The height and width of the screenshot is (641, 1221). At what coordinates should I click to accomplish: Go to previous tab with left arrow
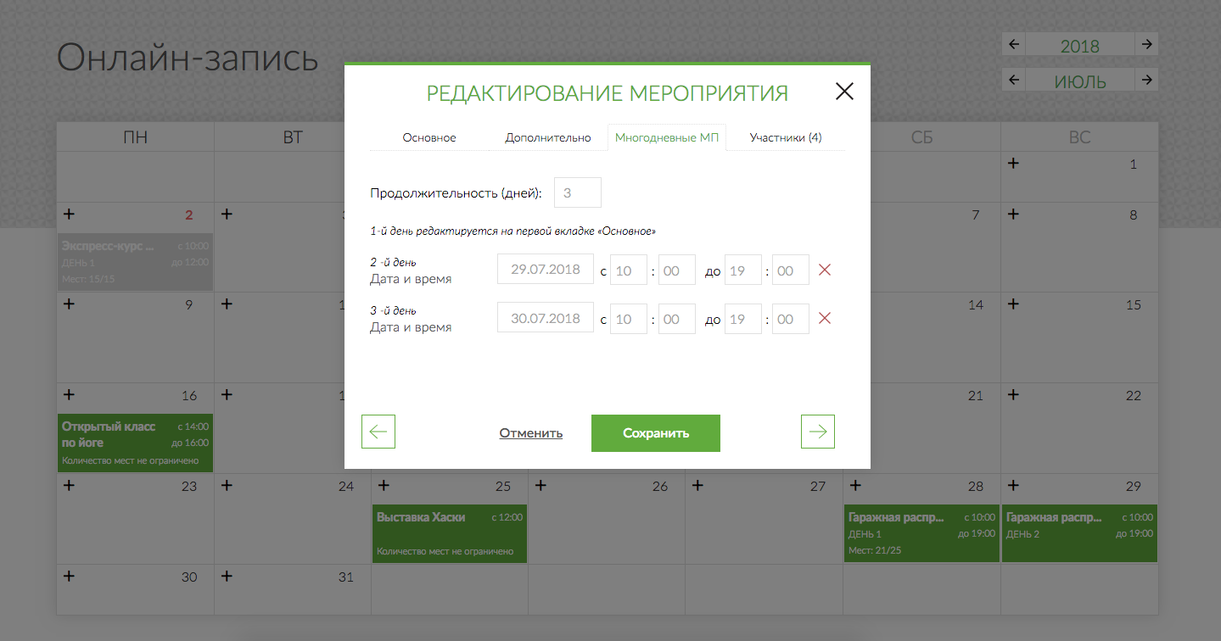tap(378, 432)
